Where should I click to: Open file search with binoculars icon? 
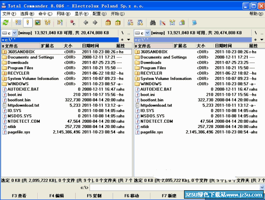pos(153,23)
